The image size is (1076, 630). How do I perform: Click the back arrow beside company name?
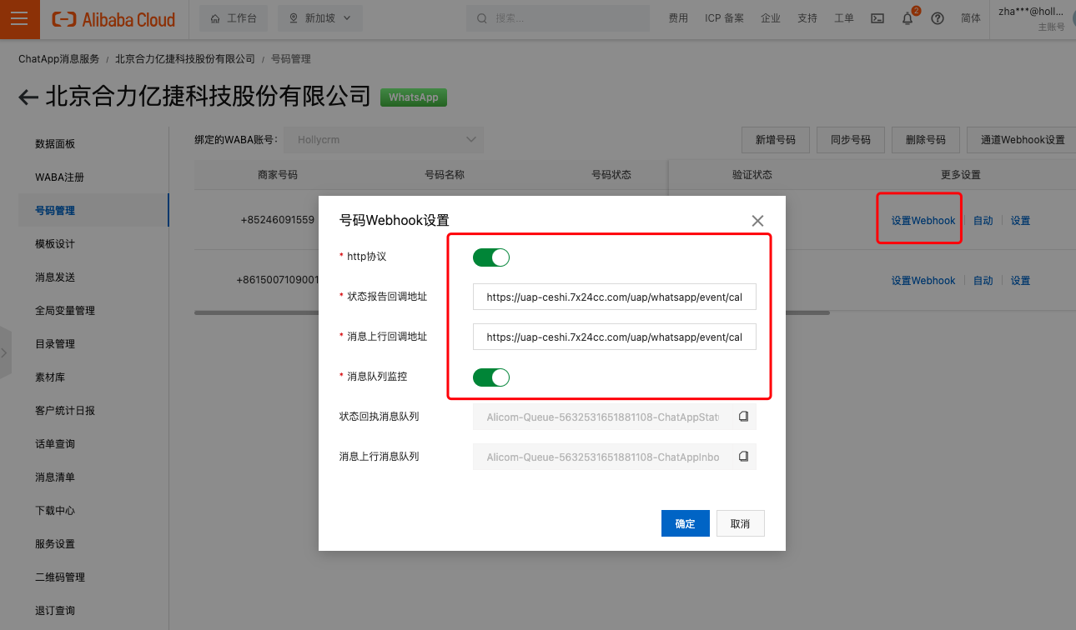tap(28, 97)
